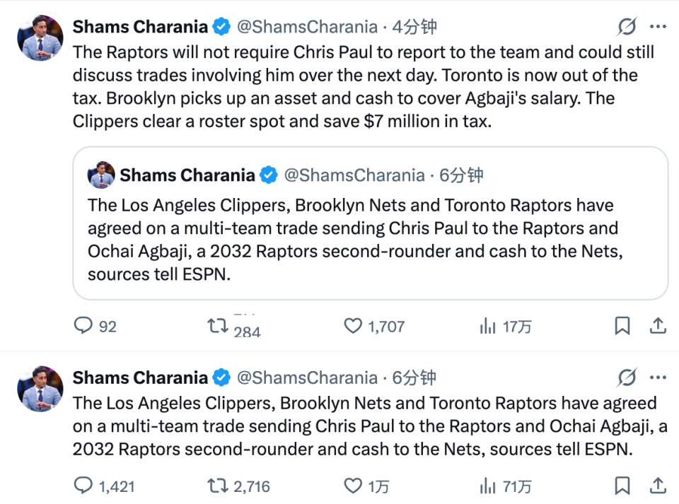
Task: View analytics of the tweet with 71万 views
Action: click(x=487, y=486)
